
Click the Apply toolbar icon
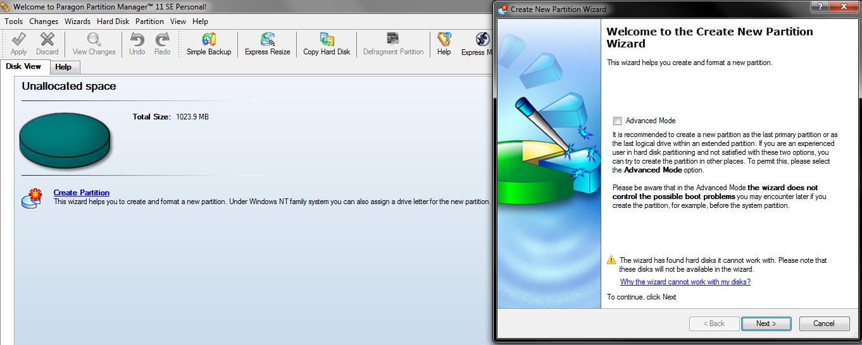[19, 44]
